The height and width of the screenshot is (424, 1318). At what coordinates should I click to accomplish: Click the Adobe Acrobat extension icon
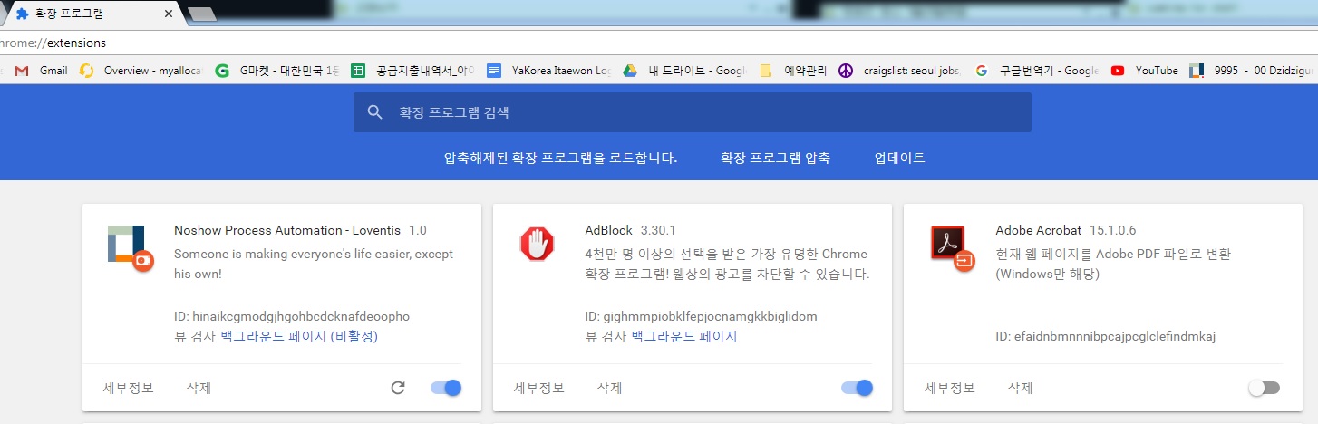click(x=948, y=245)
